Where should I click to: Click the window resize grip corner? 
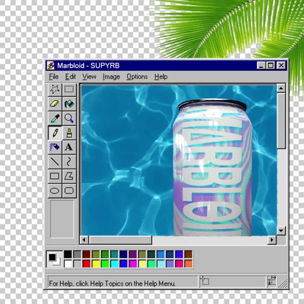click(283, 283)
